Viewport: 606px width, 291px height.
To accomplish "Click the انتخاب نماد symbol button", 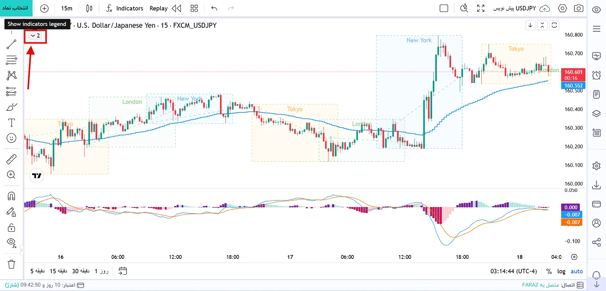I will (x=15, y=8).
